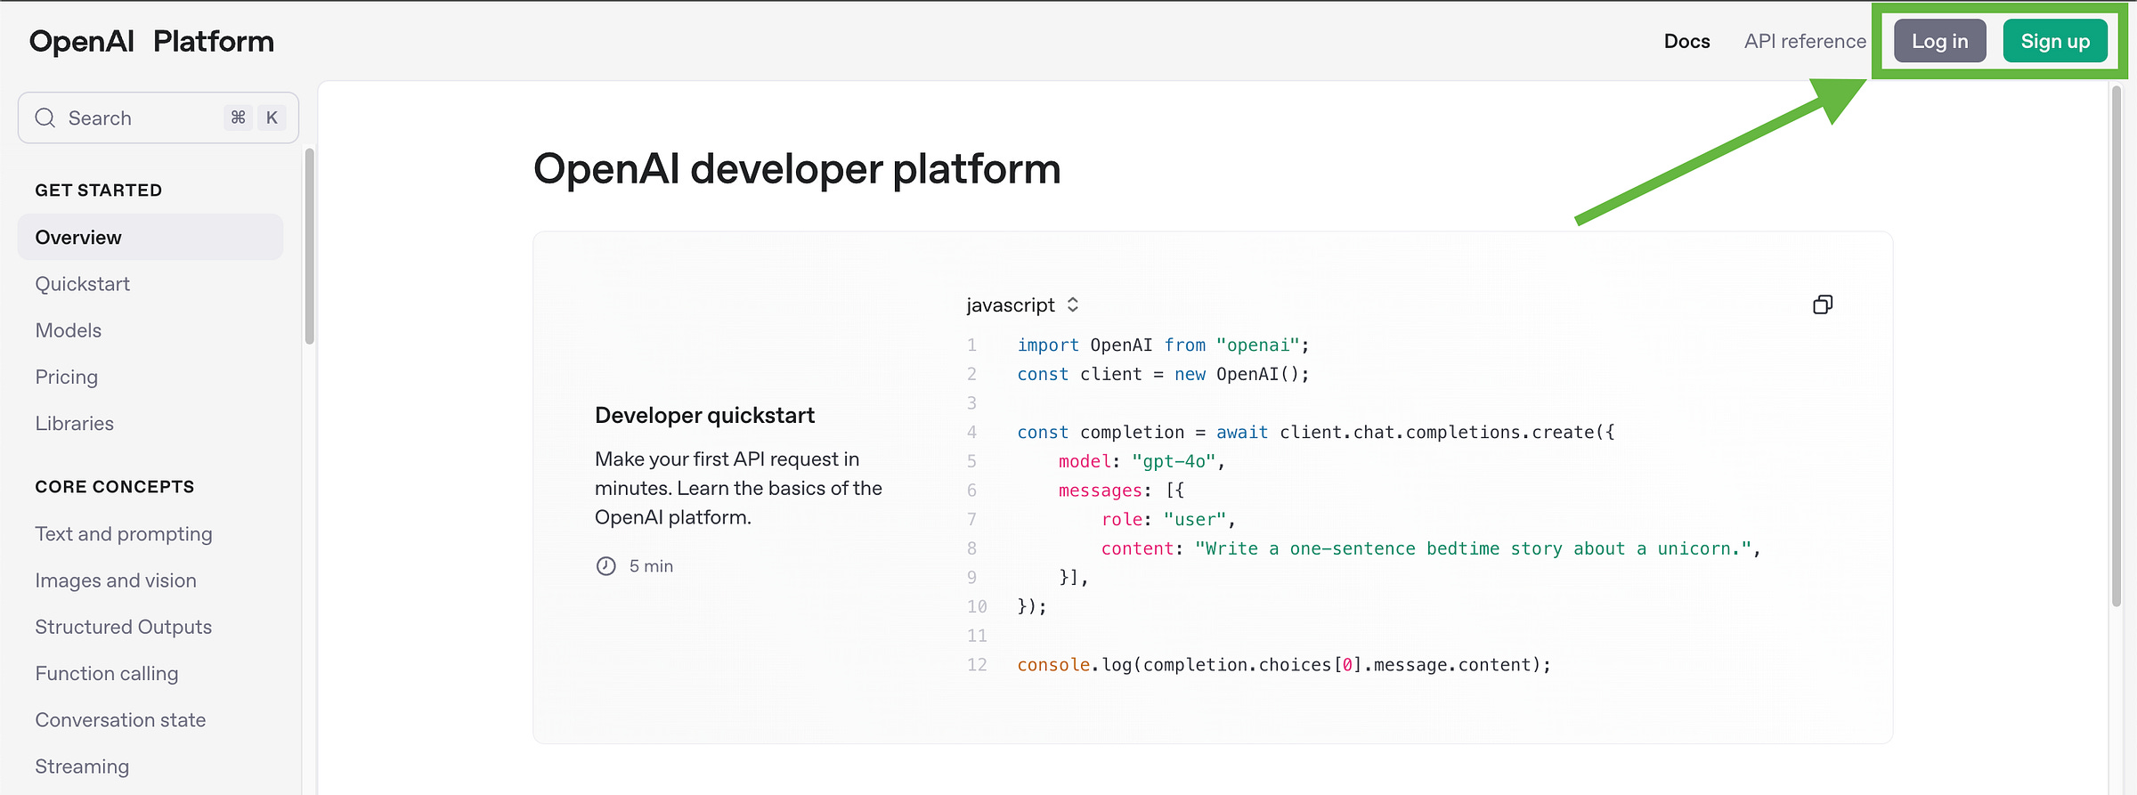The height and width of the screenshot is (795, 2137).
Task: Open the javascript language dropdown
Action: click(1022, 304)
